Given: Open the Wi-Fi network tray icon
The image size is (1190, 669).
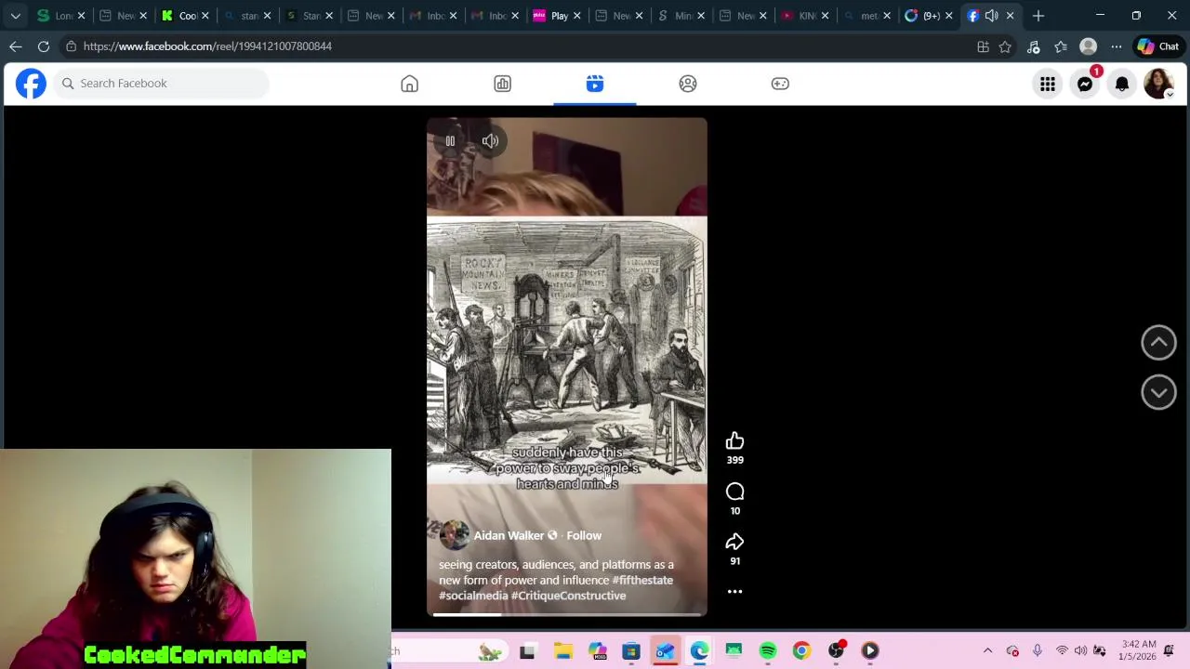Looking at the screenshot, I should [x=1062, y=651].
